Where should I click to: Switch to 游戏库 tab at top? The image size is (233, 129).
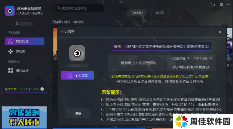coord(160,13)
